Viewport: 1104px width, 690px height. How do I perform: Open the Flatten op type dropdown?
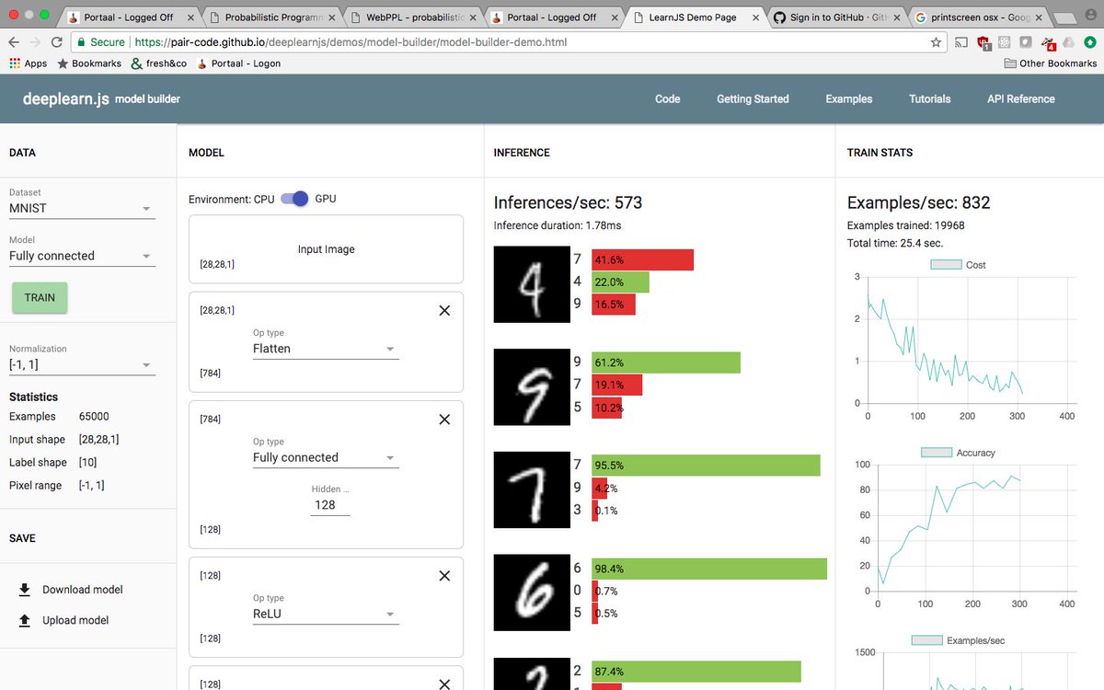pyautogui.click(x=326, y=349)
